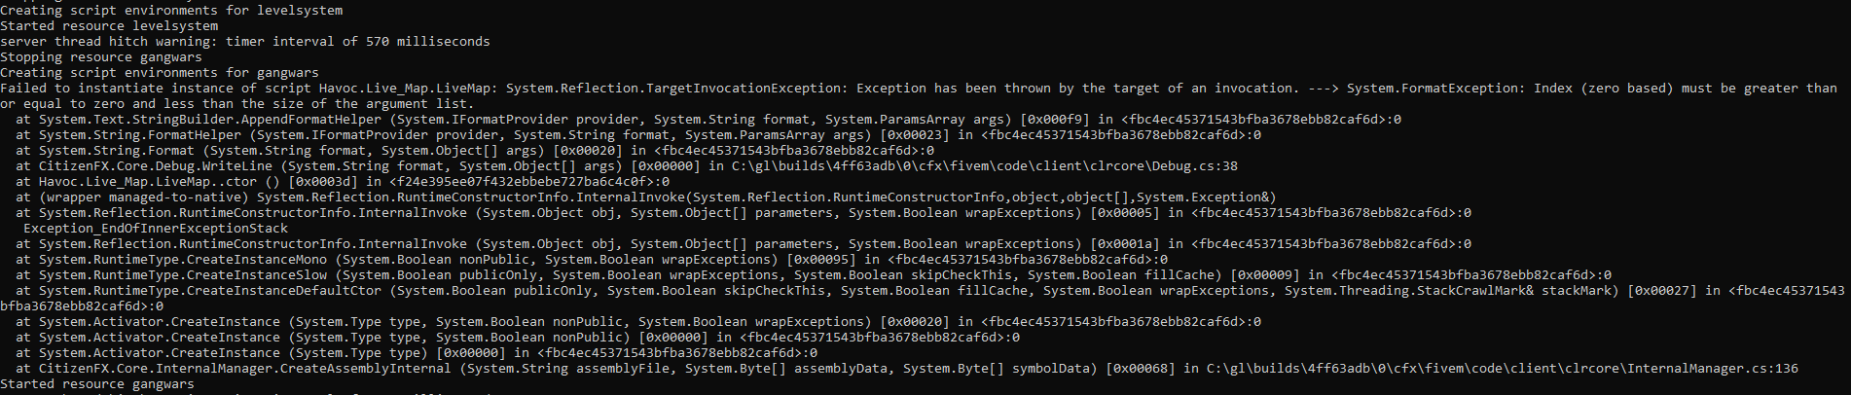Click the 'Stopping resource gangwars' line

coord(101,56)
